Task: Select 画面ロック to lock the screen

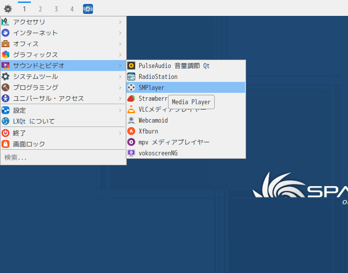Action: coord(63,144)
